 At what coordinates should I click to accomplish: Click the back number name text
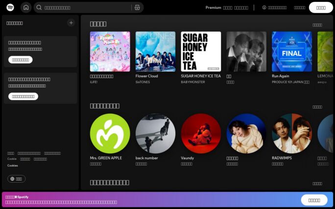tap(146, 158)
